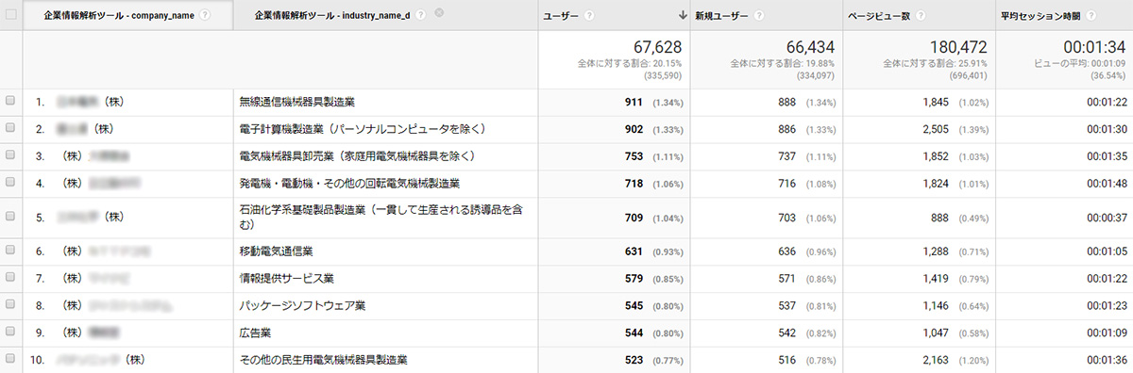This screenshot has height=373, width=1133.
Task: Click users value 911 in row 1
Action: click(634, 101)
